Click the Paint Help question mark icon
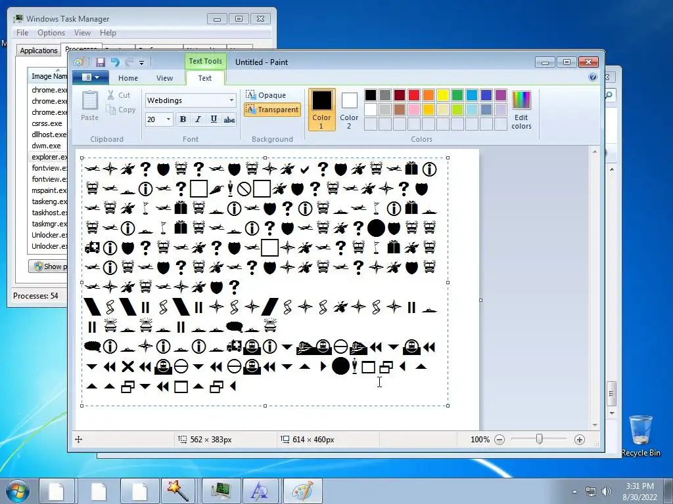Image resolution: width=673 pixels, height=504 pixels. coord(593,77)
